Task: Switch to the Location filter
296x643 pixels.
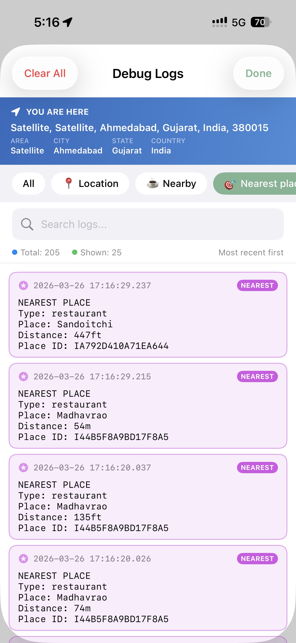Action: (90, 184)
